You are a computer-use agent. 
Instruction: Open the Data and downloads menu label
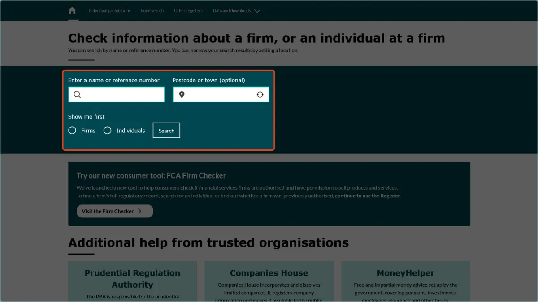pyautogui.click(x=231, y=11)
